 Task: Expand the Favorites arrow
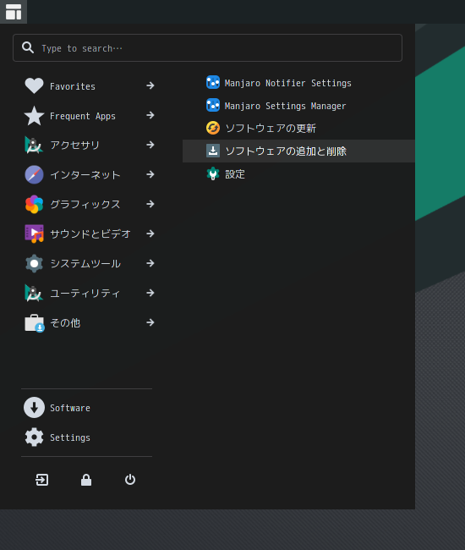(150, 85)
